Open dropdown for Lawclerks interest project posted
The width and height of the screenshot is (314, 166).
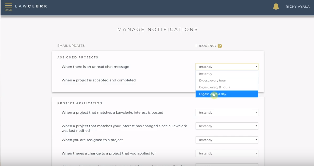[227, 112]
